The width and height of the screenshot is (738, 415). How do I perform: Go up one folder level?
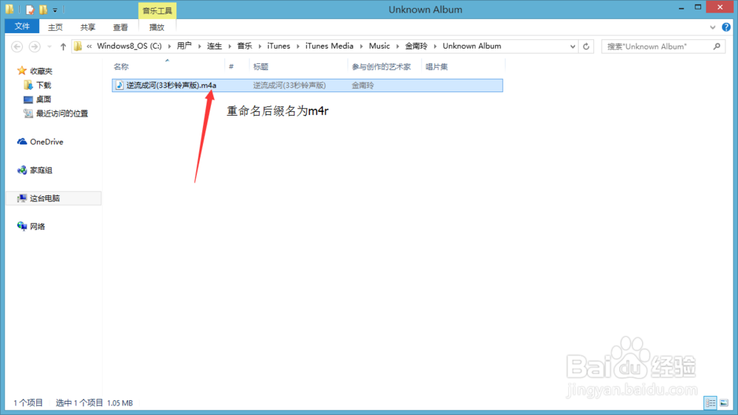(x=63, y=46)
